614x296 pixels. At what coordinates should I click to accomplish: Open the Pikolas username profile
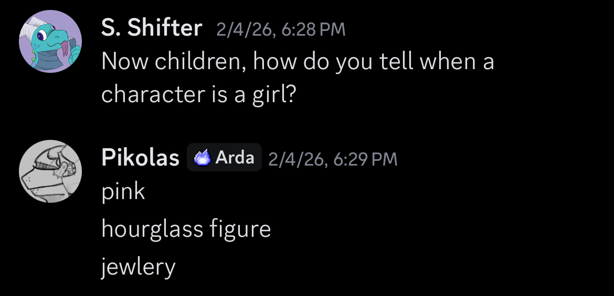tap(140, 158)
